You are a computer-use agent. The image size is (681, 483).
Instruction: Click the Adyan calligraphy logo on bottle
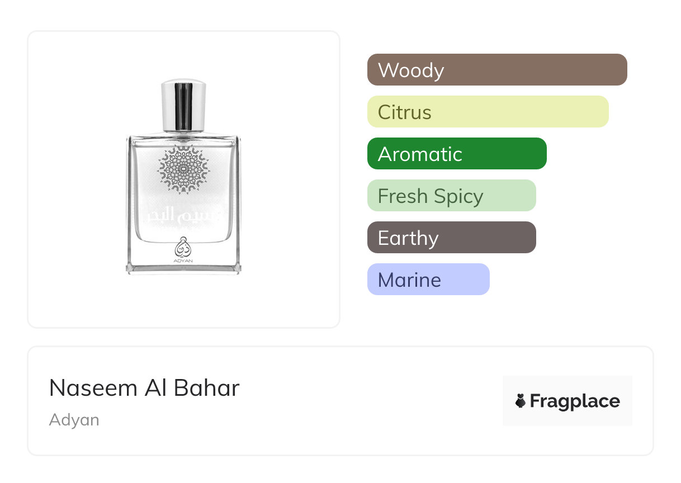183,243
